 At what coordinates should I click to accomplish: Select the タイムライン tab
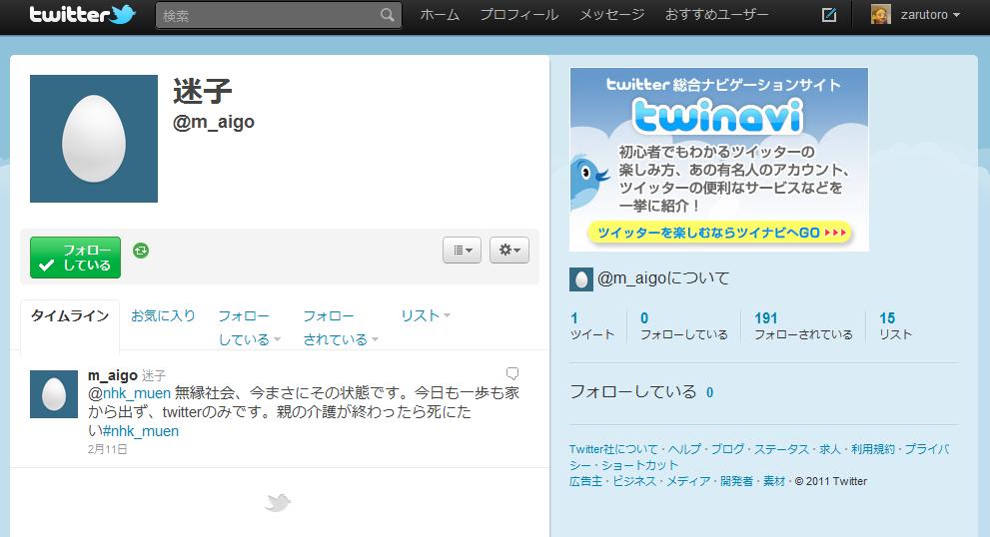[x=70, y=316]
